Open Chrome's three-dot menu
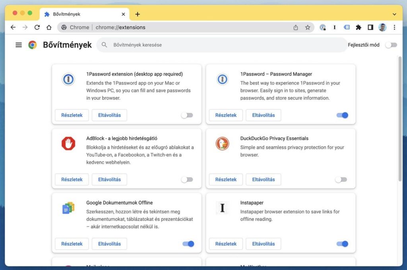 [394, 27]
